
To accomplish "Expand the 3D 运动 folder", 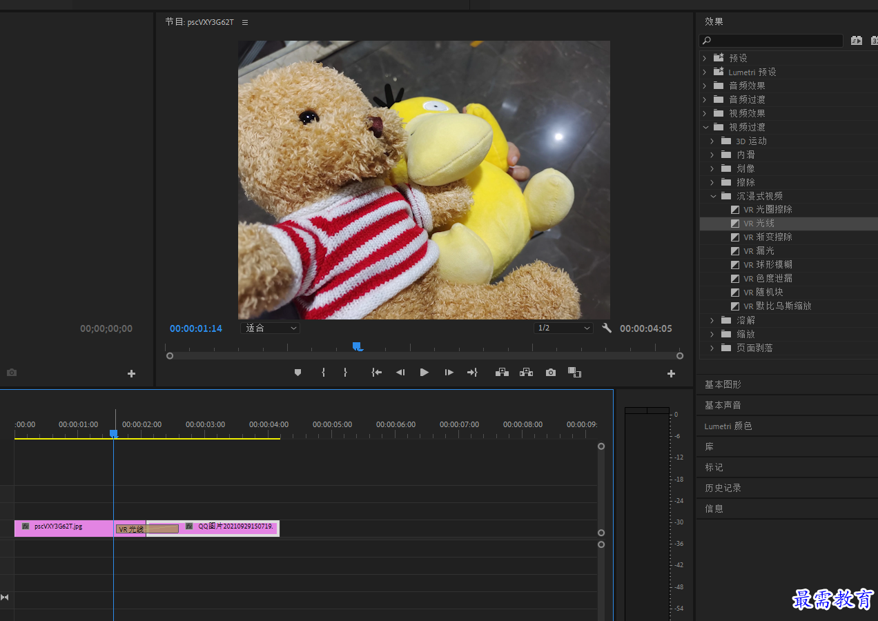I will tap(713, 141).
